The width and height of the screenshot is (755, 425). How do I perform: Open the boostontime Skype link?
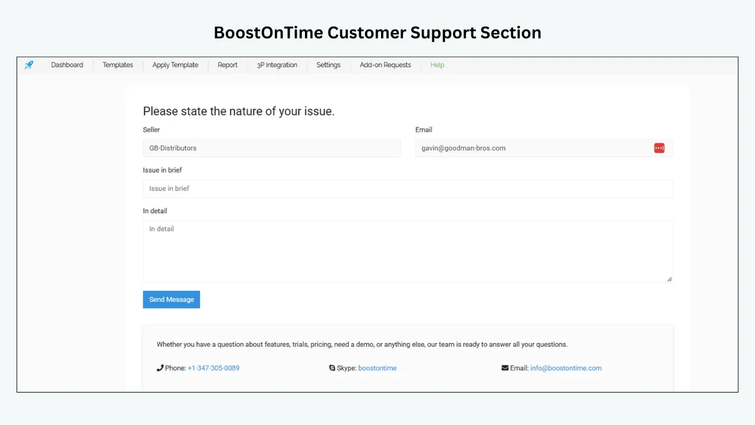(x=377, y=368)
